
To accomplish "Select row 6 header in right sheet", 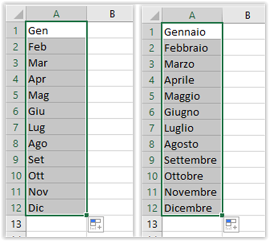I will [x=152, y=112].
